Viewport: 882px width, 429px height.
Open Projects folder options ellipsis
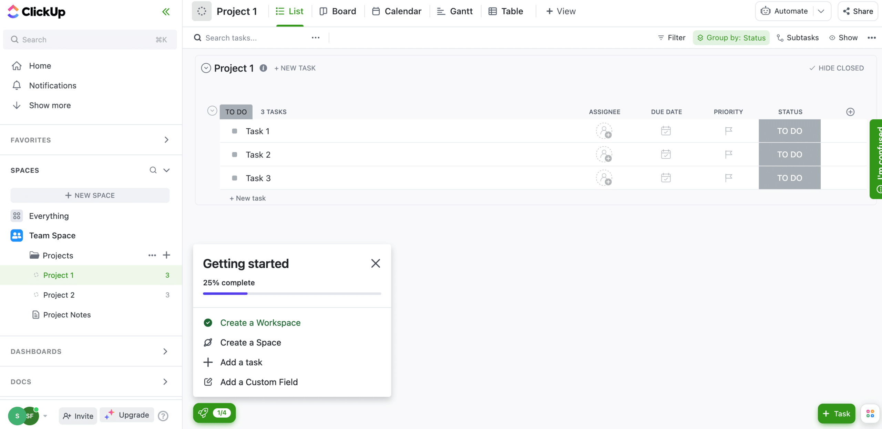pyautogui.click(x=152, y=255)
